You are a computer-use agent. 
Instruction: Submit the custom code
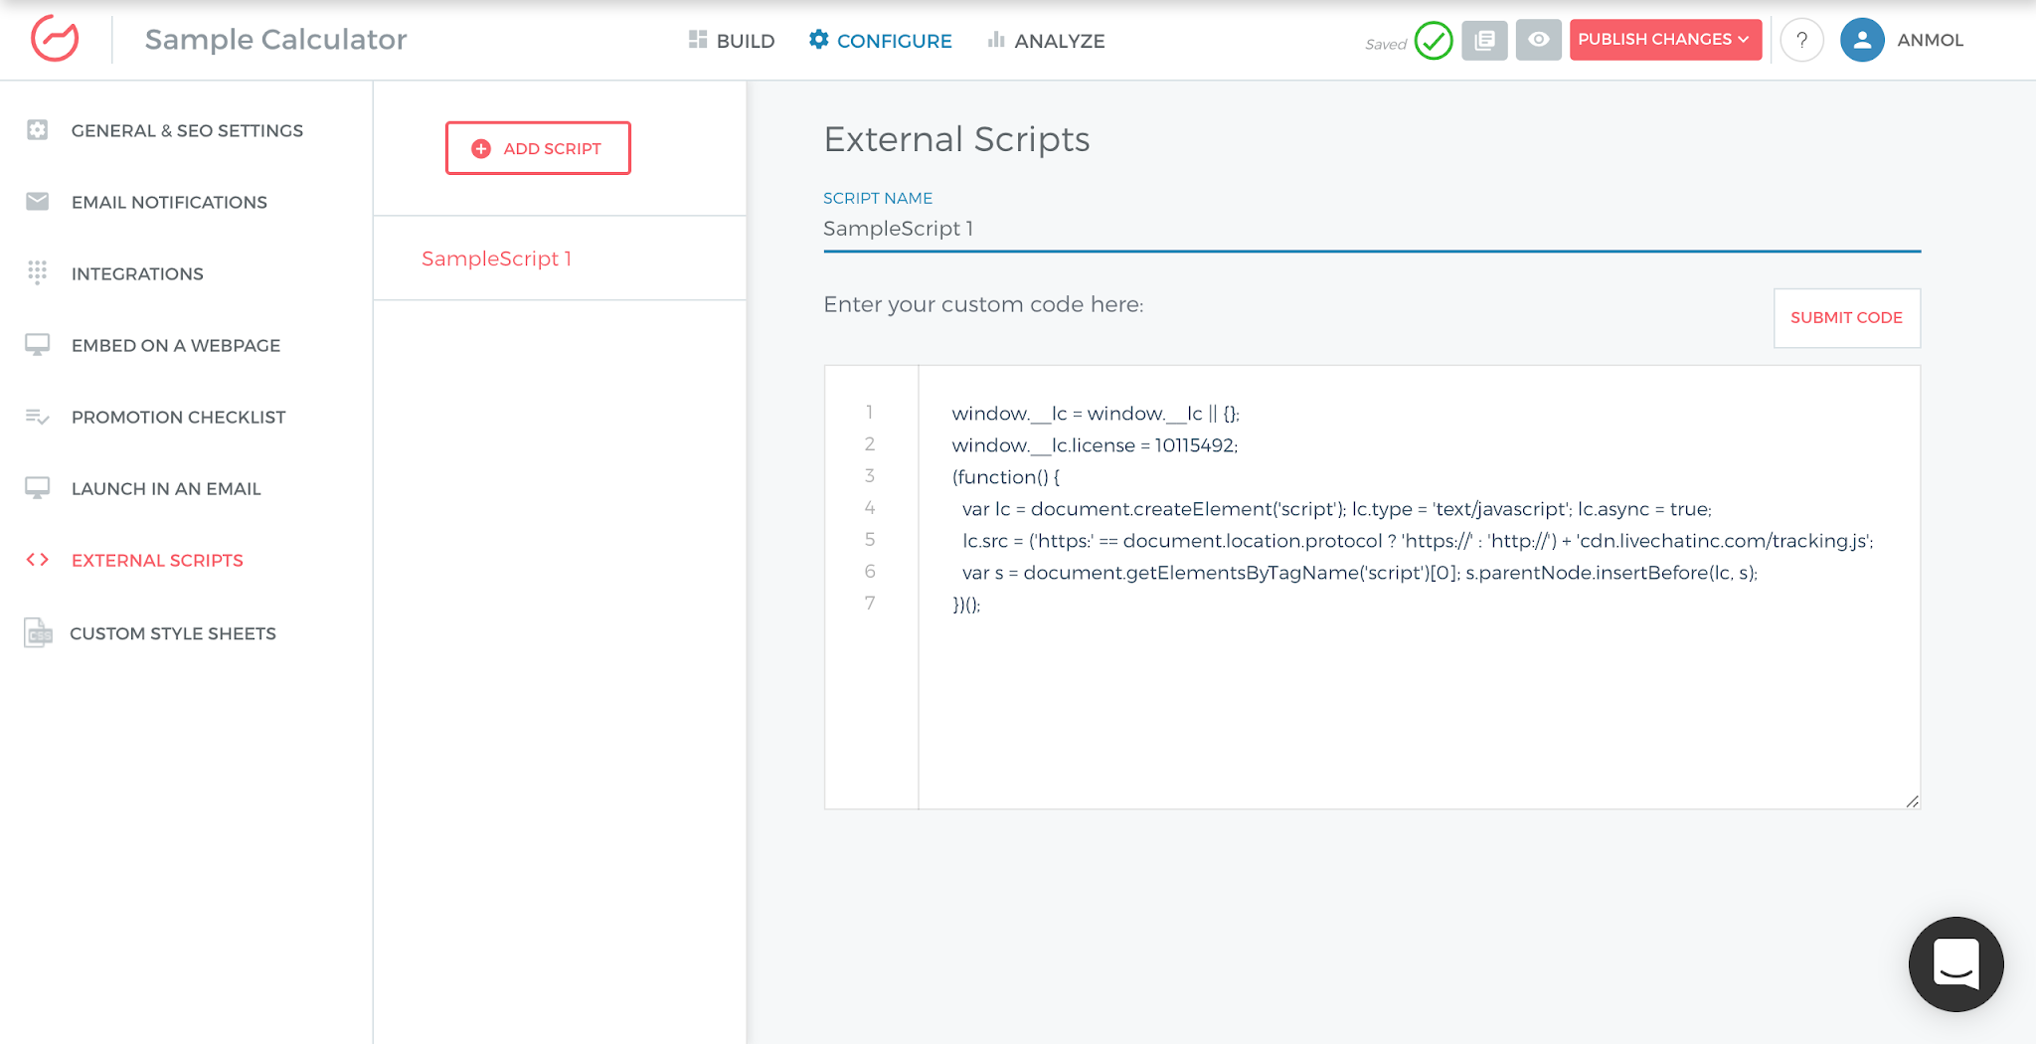point(1846,318)
